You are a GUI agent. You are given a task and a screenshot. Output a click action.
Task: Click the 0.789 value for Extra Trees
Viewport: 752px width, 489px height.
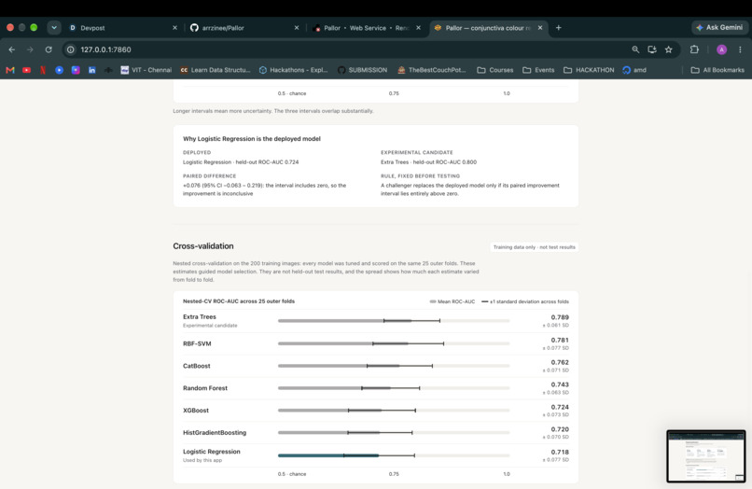point(560,317)
